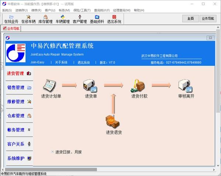221x176 pixels.
Task: Click vertical scrollbar down arrow
Action: click(x=218, y=166)
